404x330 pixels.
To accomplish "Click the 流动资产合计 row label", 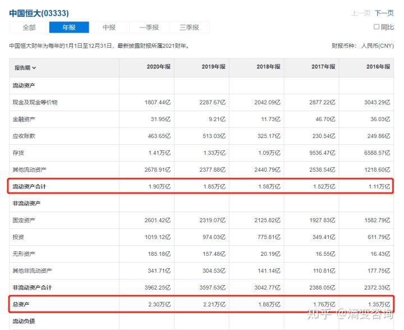I will (29, 186).
